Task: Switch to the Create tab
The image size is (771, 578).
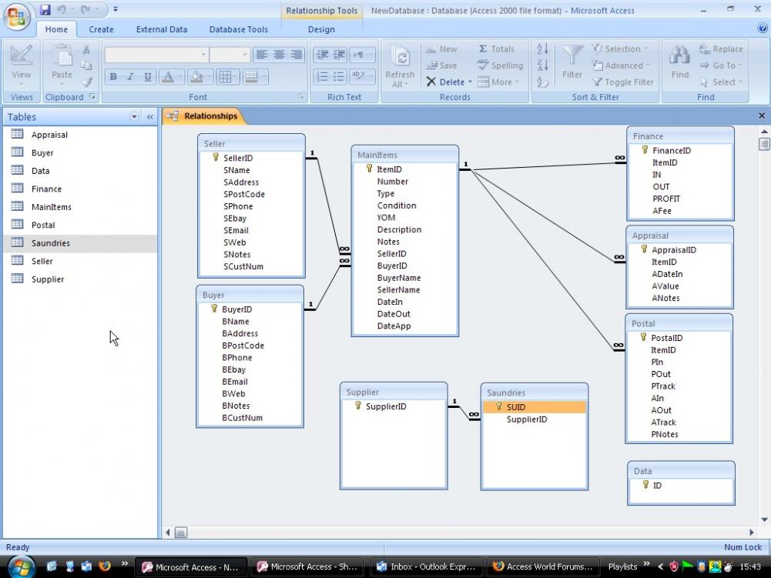Action: pyautogui.click(x=102, y=29)
